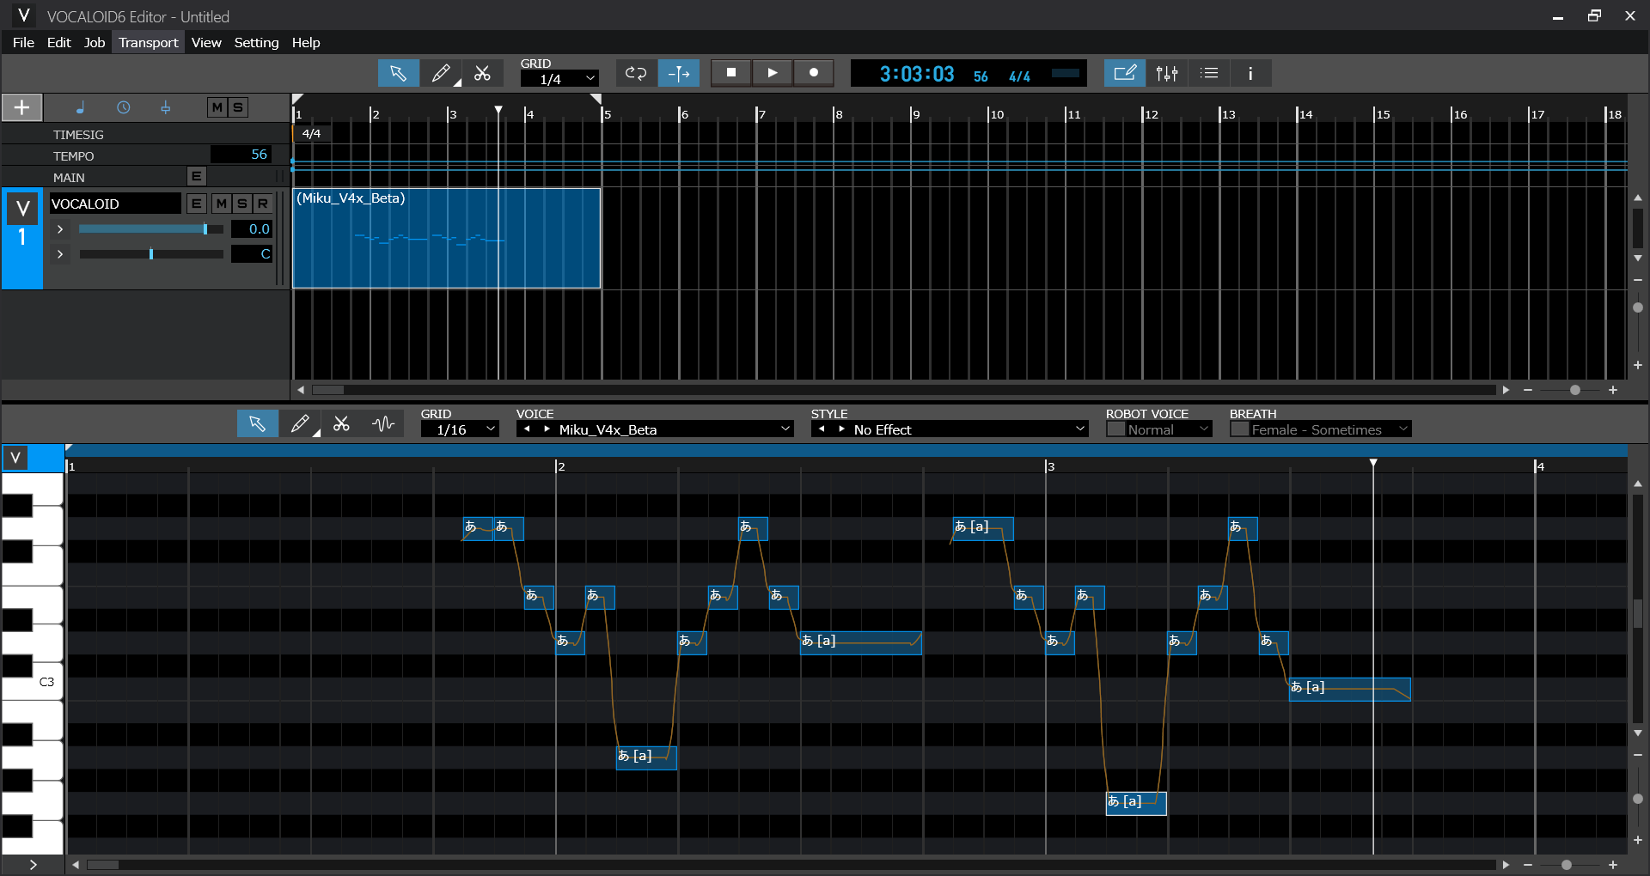Open the Help menu
Image resolution: width=1650 pixels, height=876 pixels.
pos(306,42)
